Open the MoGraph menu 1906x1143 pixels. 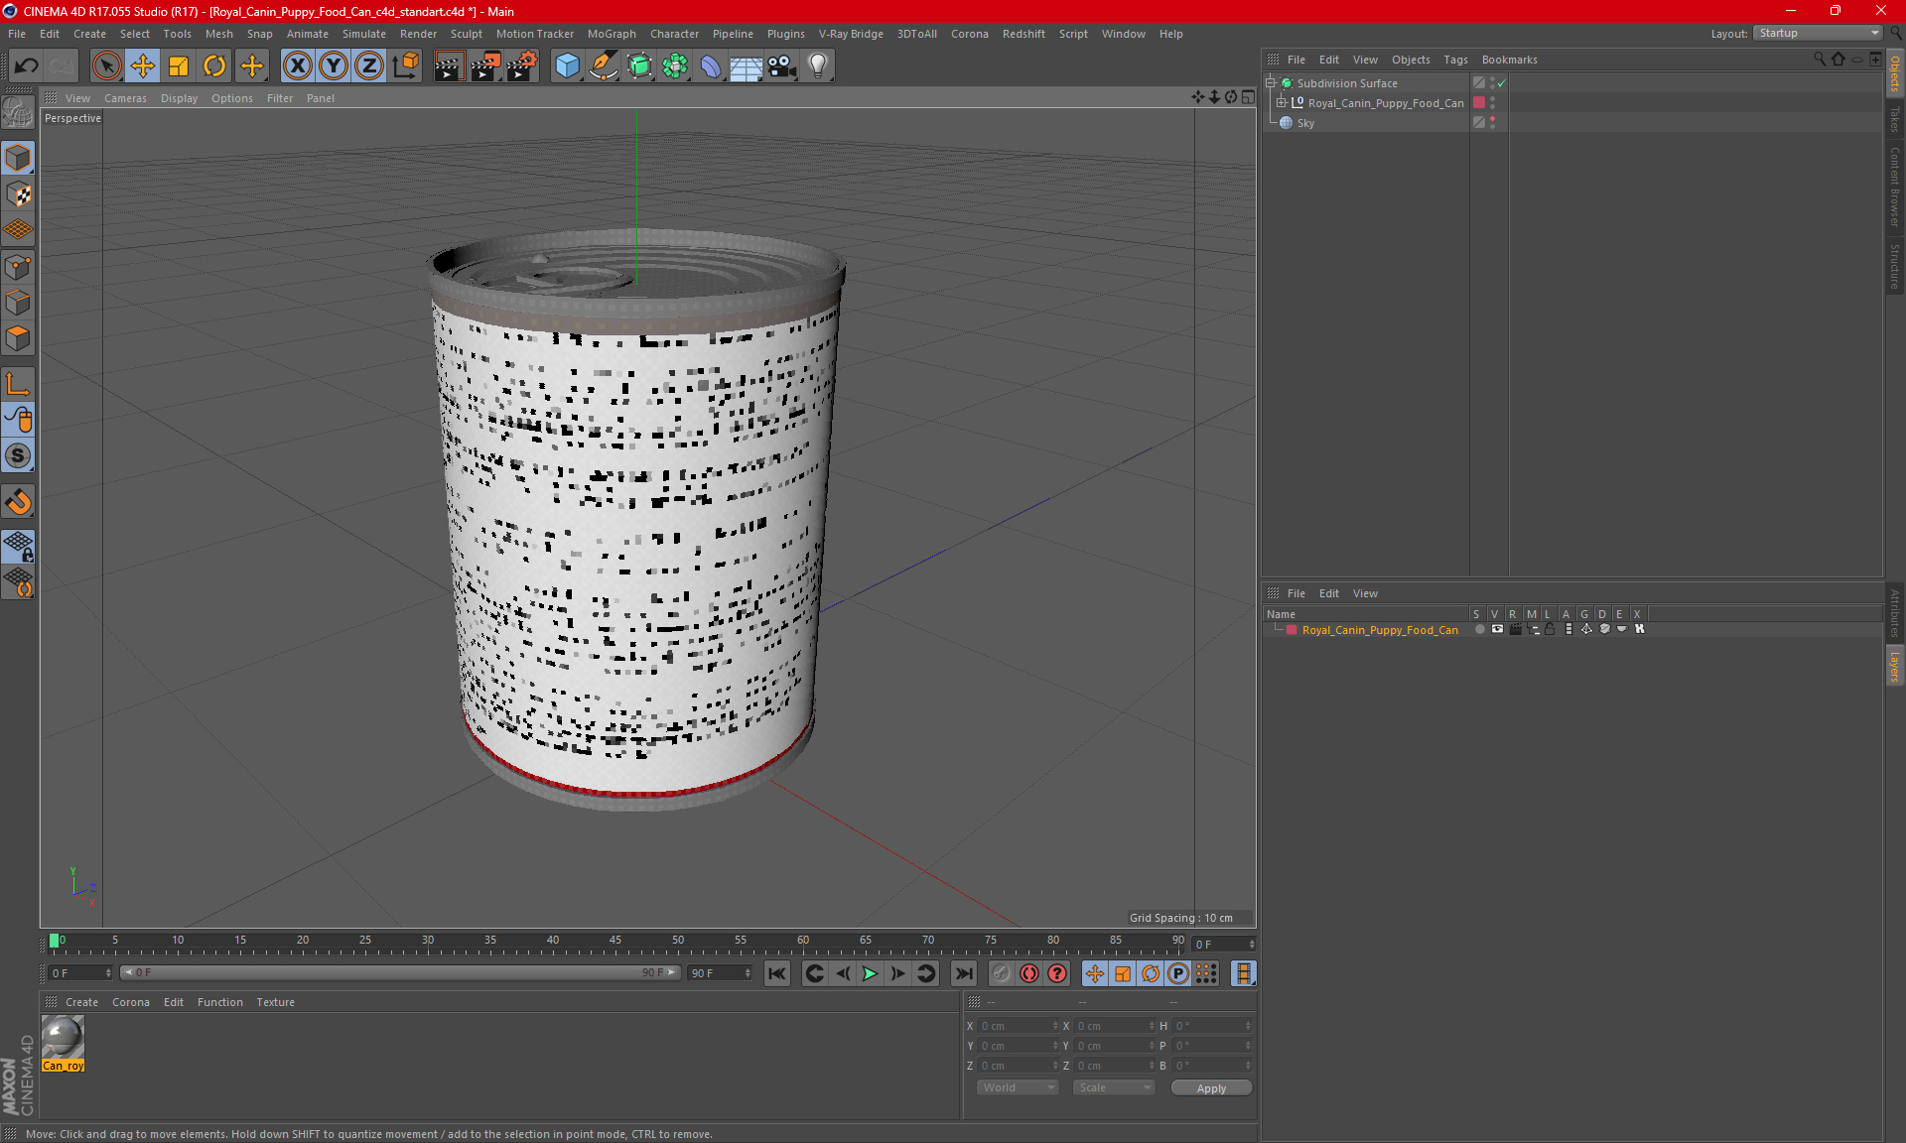(x=611, y=34)
